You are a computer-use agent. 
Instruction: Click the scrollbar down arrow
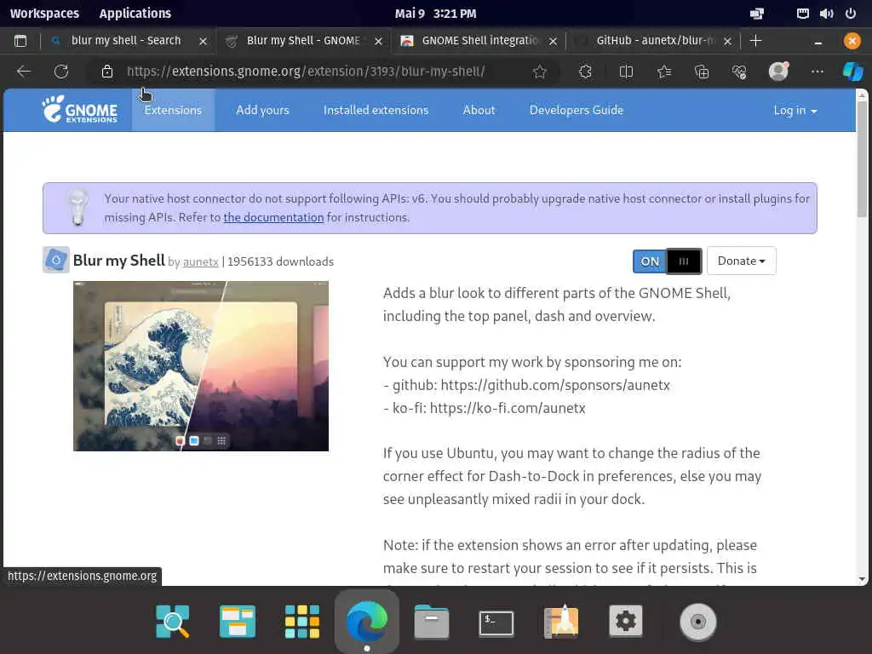(862, 579)
